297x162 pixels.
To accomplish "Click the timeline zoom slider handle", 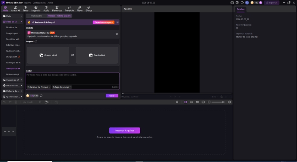I will coord(223,102).
